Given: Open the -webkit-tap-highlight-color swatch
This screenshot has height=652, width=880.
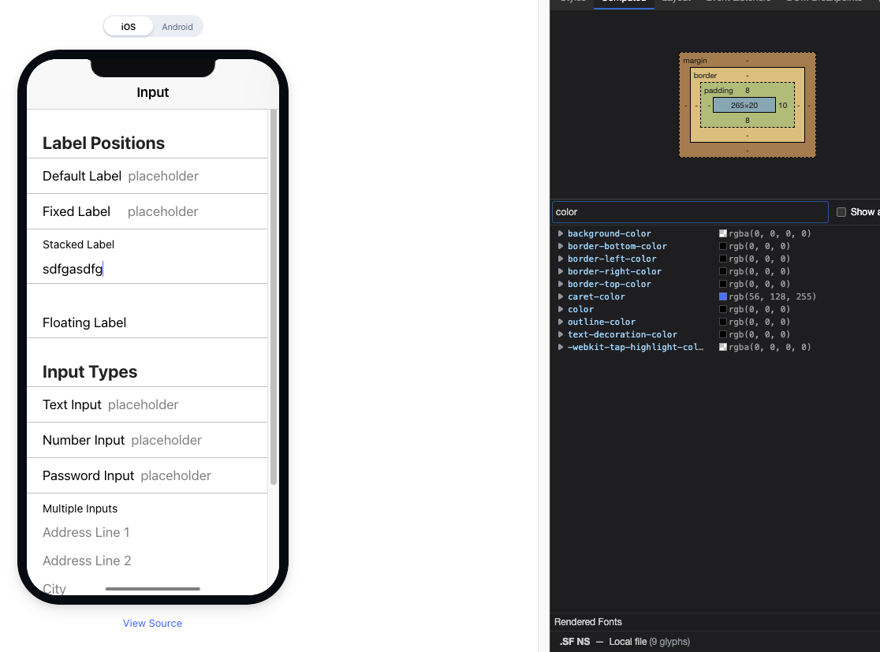Looking at the screenshot, I should pyautogui.click(x=723, y=347).
